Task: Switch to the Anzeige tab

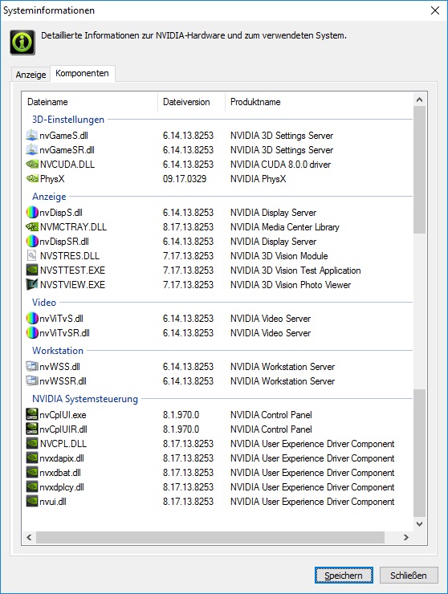Action: (31, 75)
